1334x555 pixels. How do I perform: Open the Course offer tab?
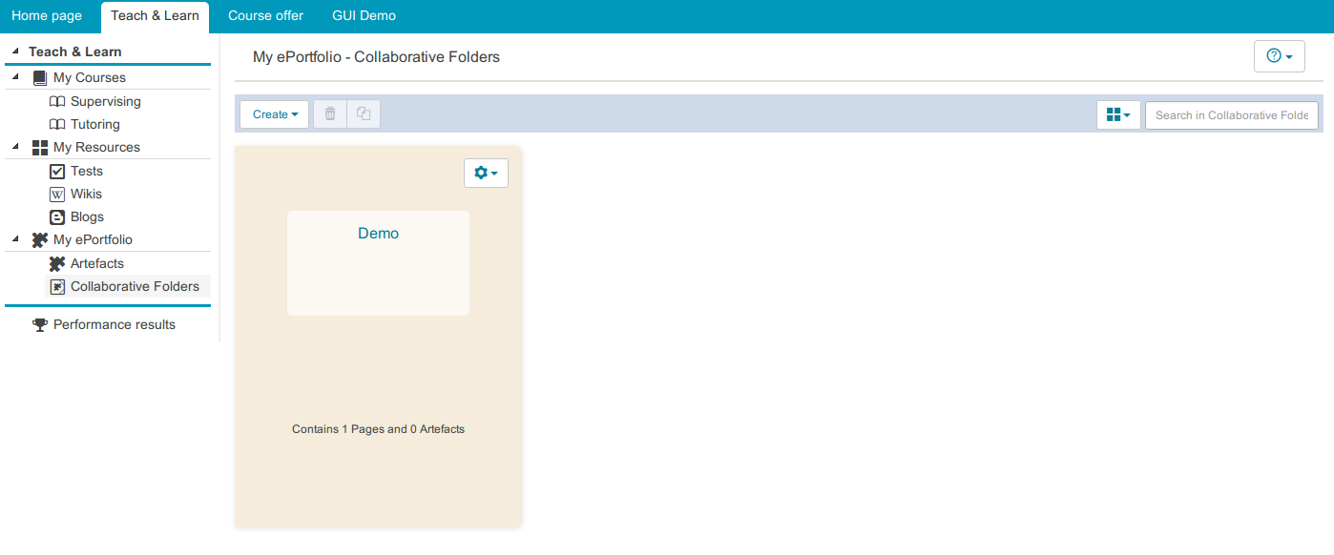tap(265, 16)
